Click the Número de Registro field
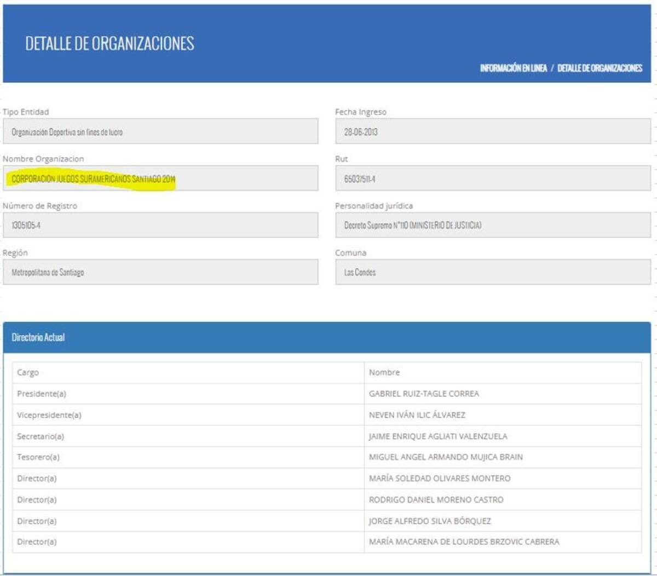This screenshot has width=657, height=576. pos(160,226)
